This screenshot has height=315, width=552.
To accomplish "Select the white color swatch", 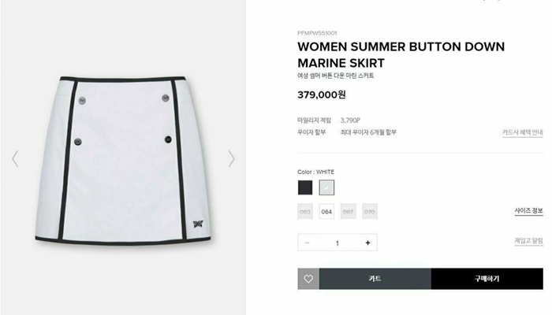I will click(326, 187).
